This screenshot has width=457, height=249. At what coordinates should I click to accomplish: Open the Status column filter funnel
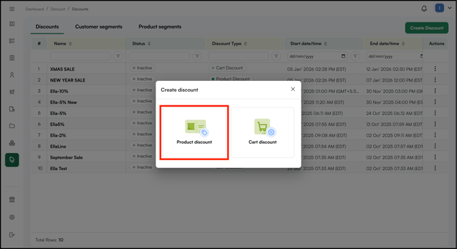click(197, 56)
